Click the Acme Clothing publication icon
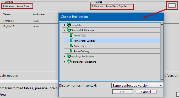The width and height of the screenshot is (179, 98). [72, 51]
